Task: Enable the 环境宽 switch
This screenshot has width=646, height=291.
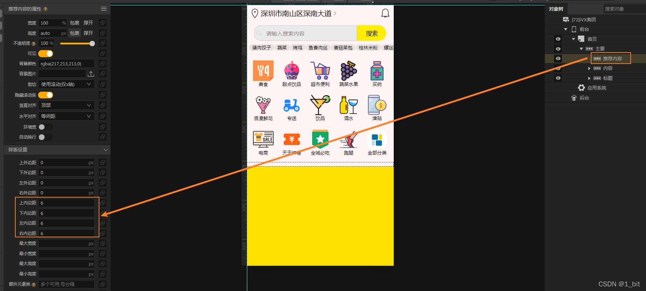Action: (x=46, y=127)
